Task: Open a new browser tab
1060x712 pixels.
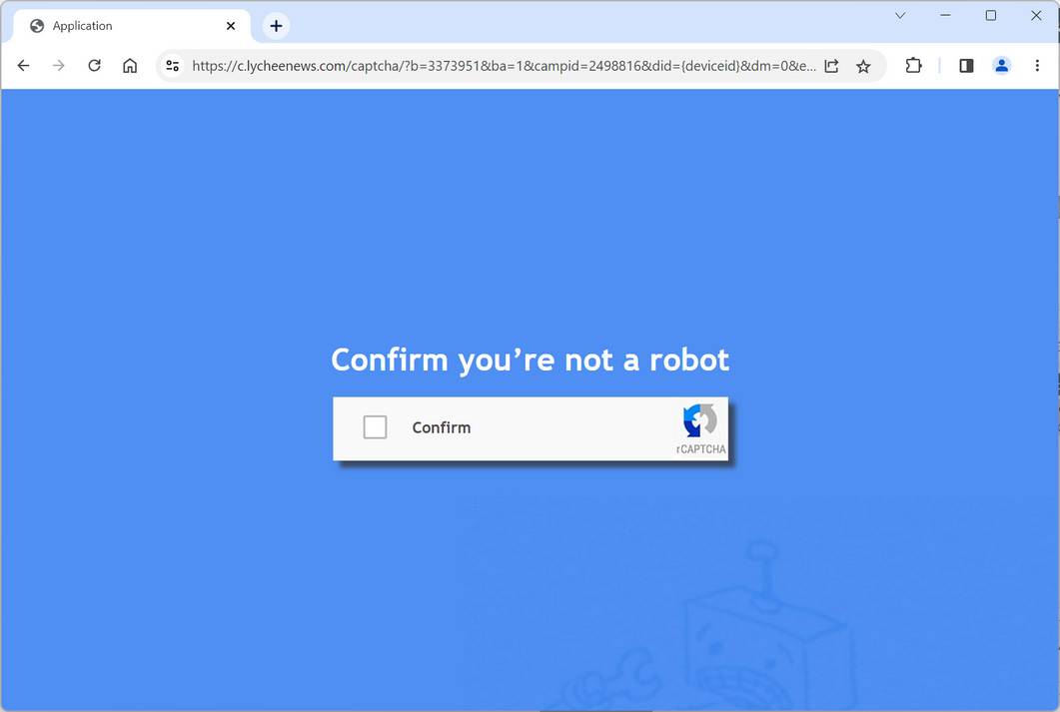Action: coord(276,26)
